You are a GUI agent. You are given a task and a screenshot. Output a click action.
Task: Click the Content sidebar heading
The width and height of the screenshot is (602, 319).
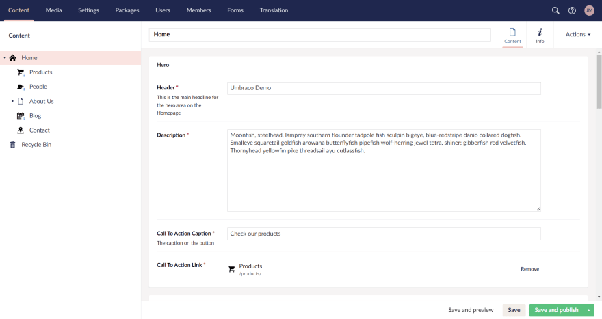coord(19,36)
